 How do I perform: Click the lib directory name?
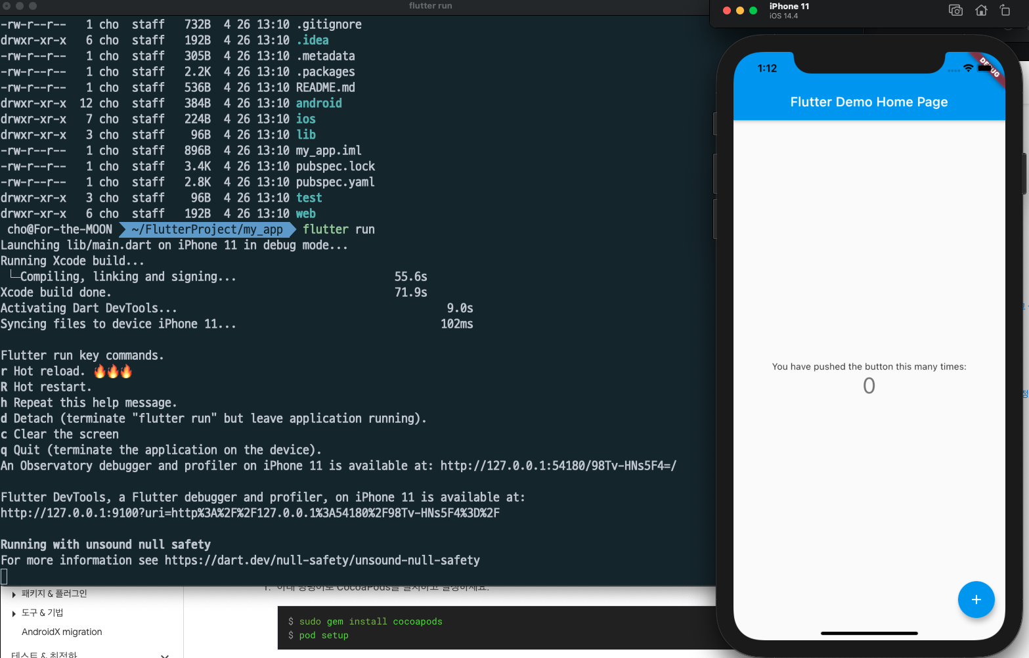click(x=306, y=135)
